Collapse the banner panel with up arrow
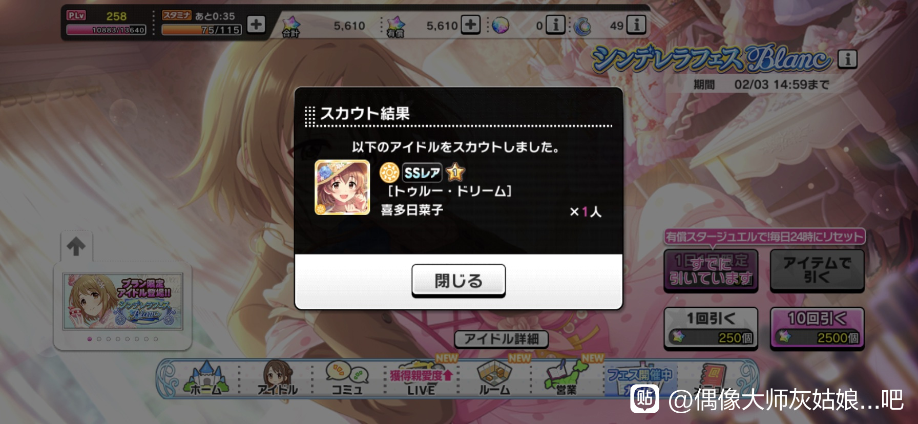 click(76, 246)
